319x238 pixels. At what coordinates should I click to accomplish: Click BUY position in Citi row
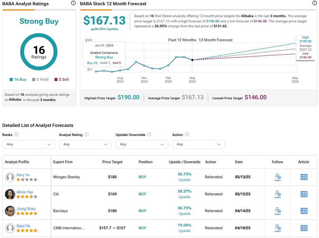coord(142,194)
